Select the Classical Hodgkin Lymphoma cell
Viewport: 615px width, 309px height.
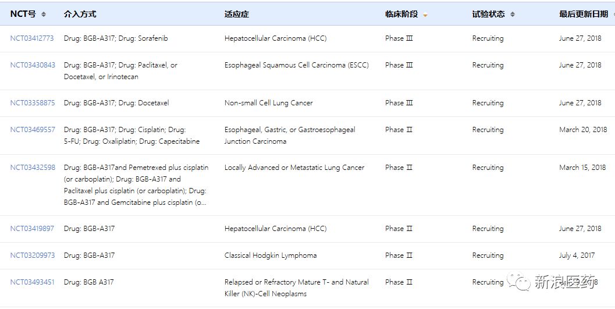tap(271, 255)
